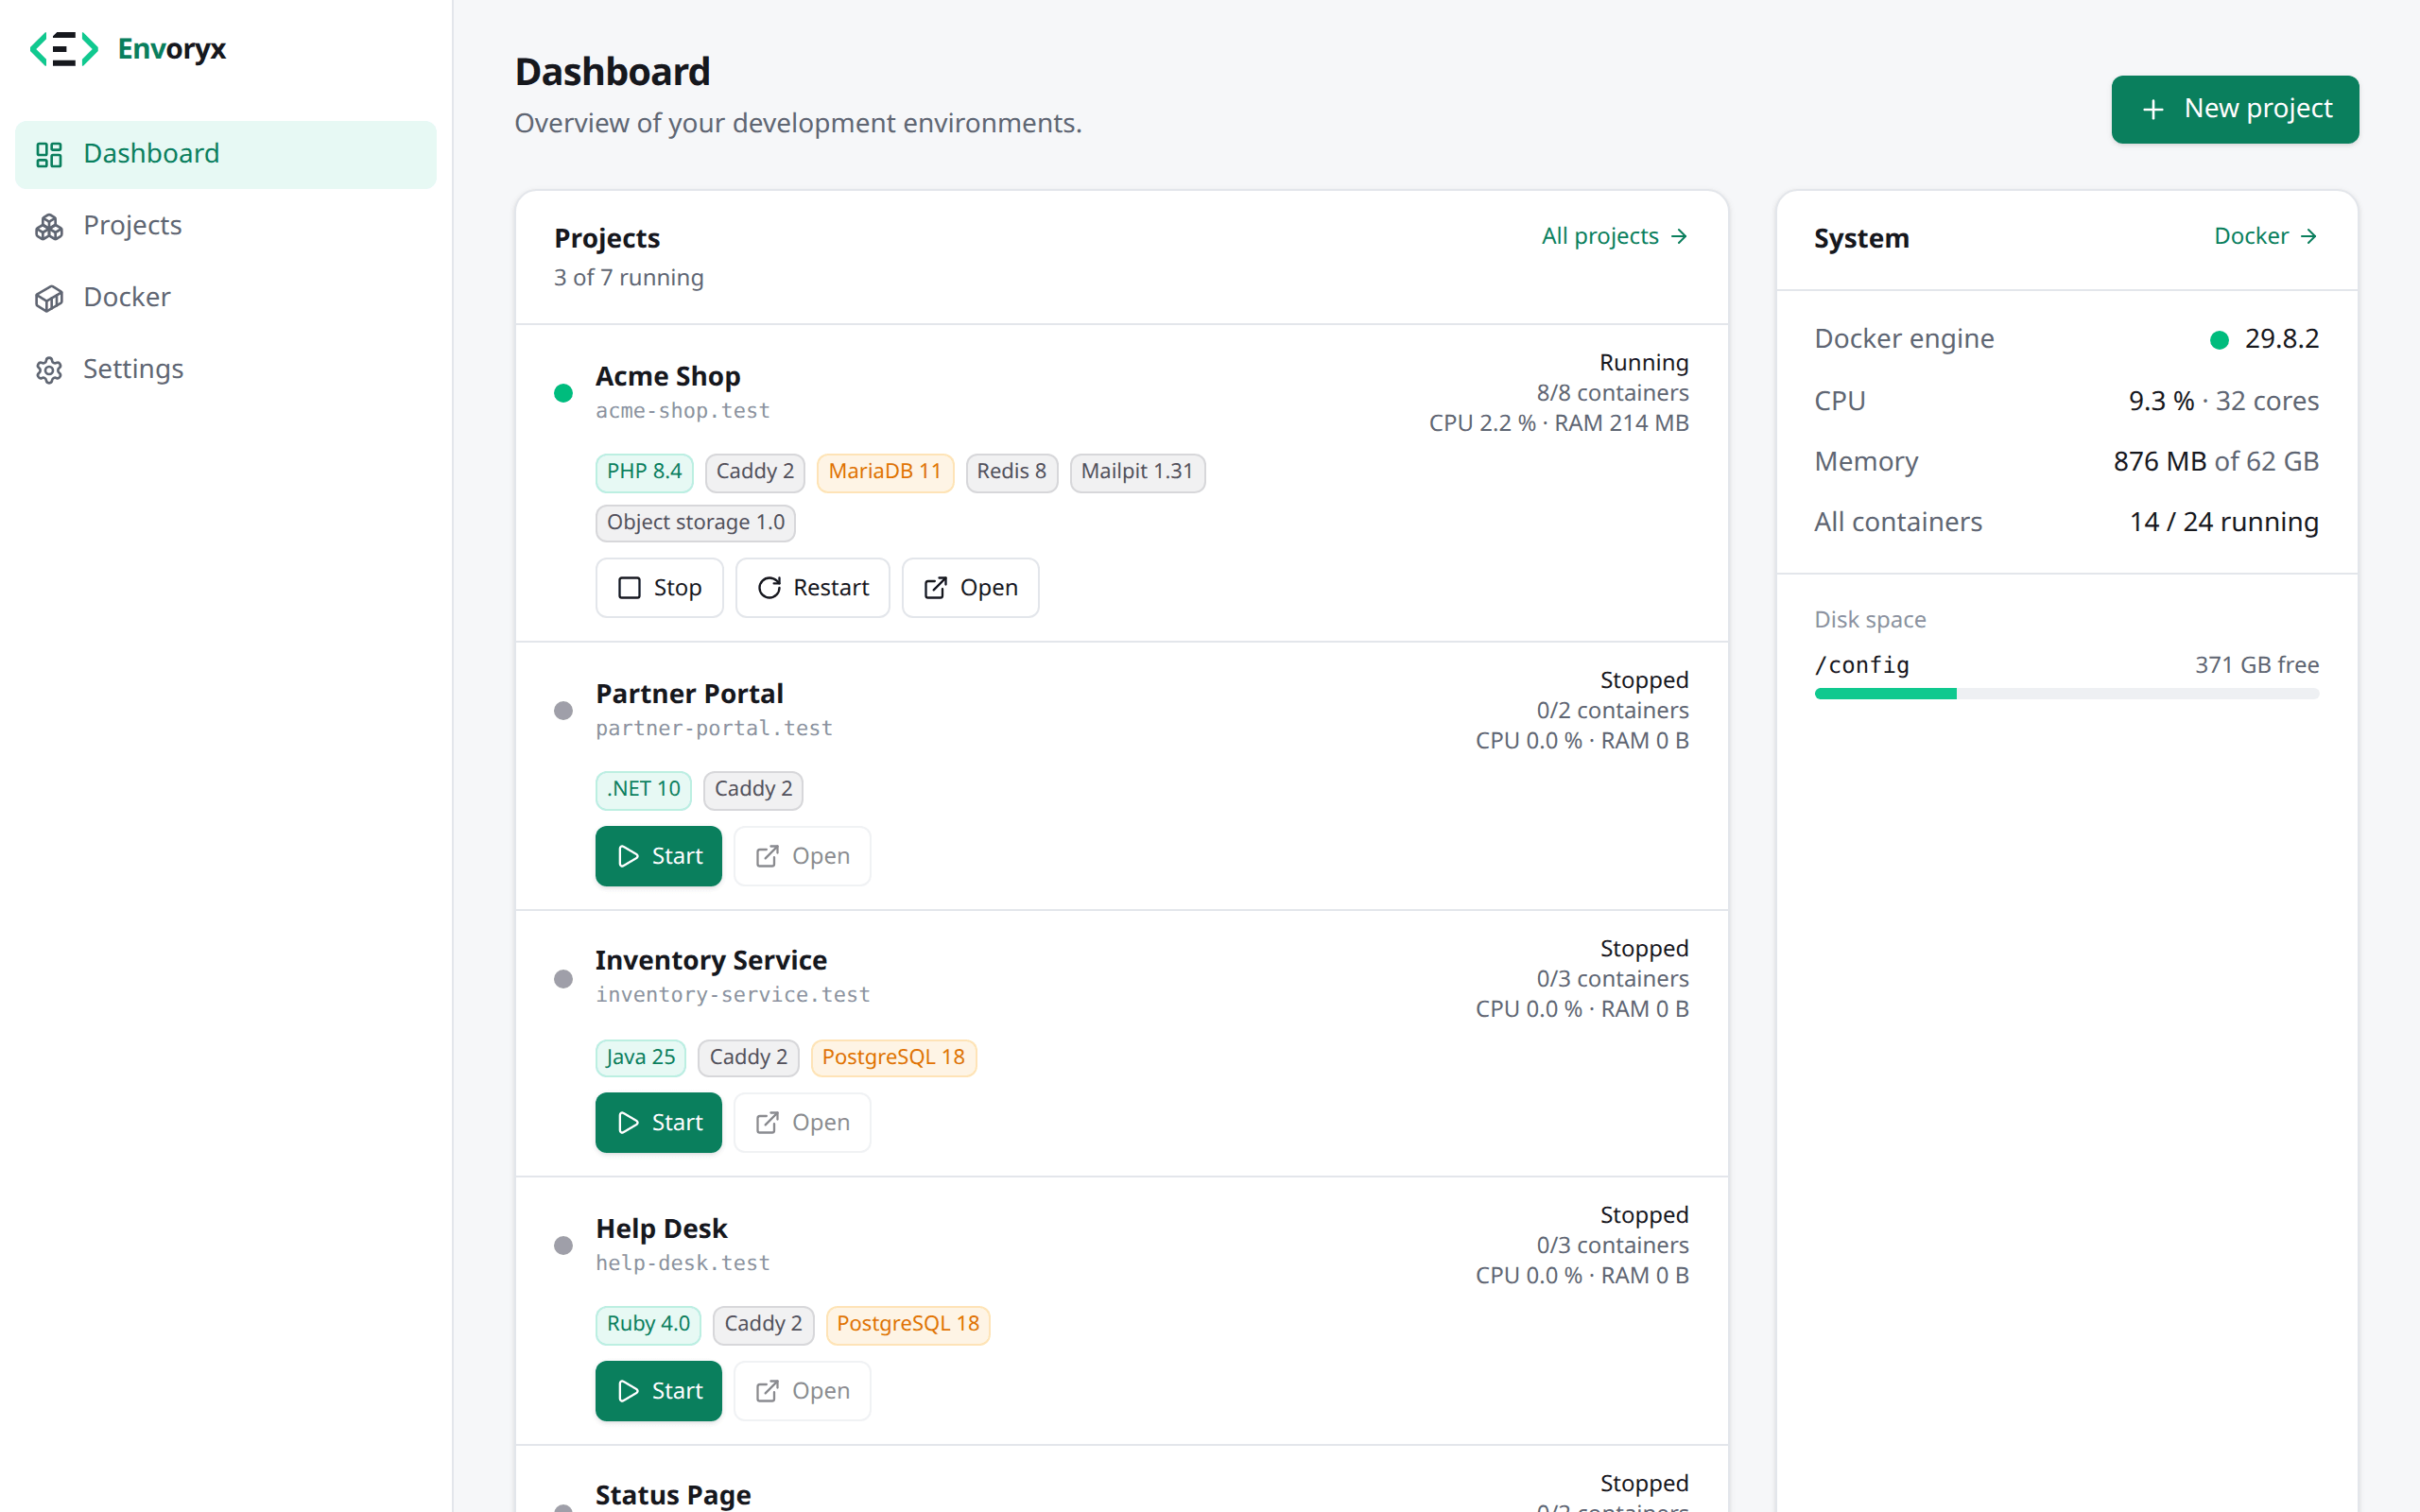Click the MariaDB 11 tag
This screenshot has width=2420, height=1512.
[885, 472]
